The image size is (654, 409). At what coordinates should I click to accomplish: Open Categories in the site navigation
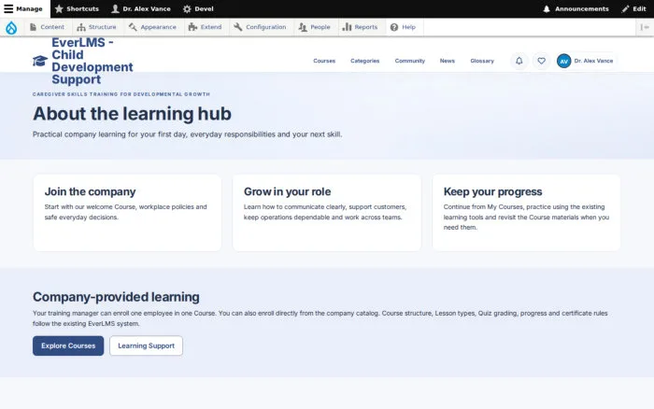(x=365, y=61)
